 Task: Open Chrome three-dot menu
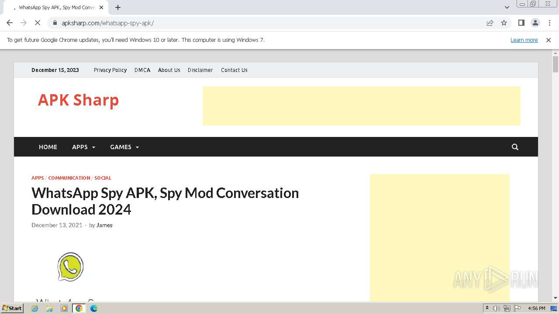tap(549, 23)
